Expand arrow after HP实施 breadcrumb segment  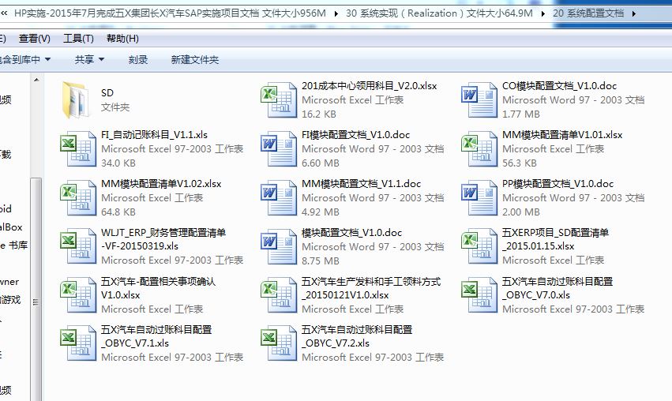336,13
